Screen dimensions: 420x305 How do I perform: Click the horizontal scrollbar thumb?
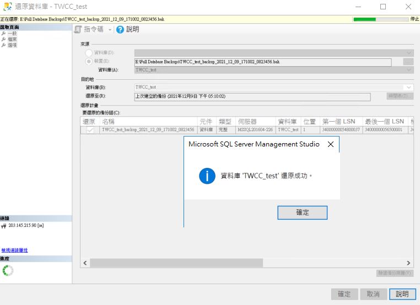coord(176,263)
